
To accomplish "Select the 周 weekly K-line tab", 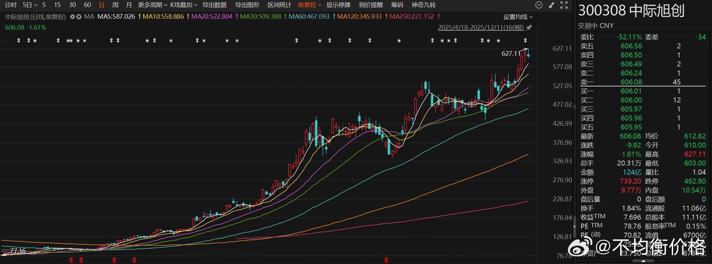I will [x=115, y=5].
